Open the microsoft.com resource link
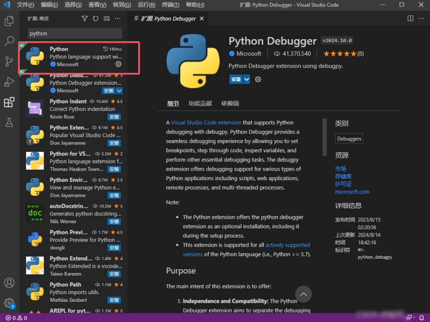Viewport: 430px width, 322px height. coord(352,192)
